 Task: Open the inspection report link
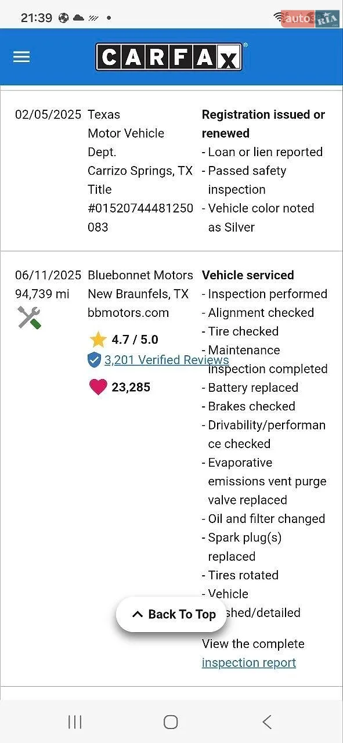pos(249,662)
